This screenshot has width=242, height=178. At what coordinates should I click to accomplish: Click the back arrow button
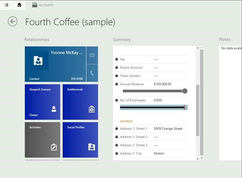tap(13, 21)
